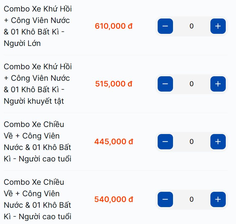
Task: Click the 540,000 đ price text
Action: pos(114,199)
